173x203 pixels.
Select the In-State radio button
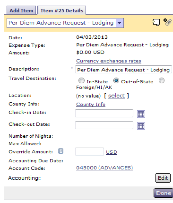pos(81,81)
